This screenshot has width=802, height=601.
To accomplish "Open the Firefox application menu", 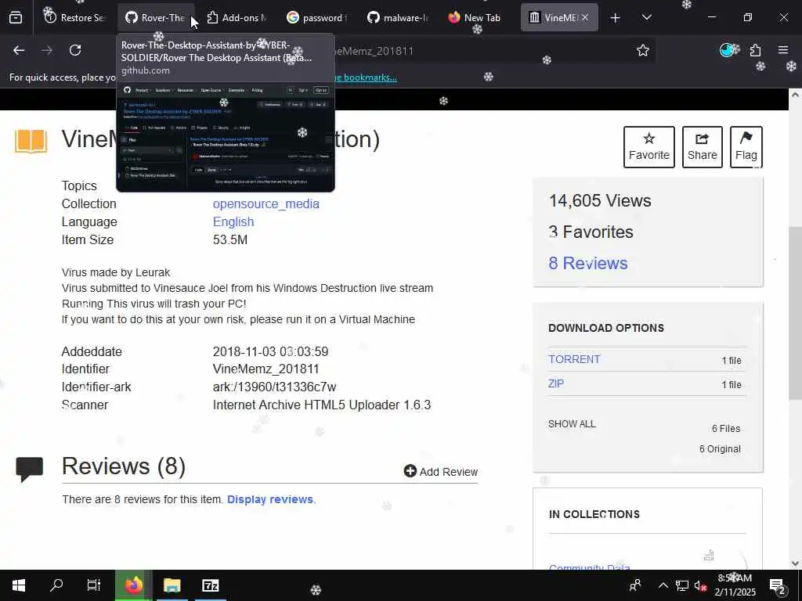I will (x=783, y=50).
